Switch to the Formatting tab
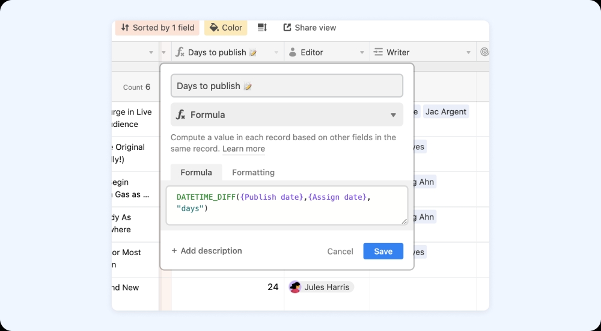This screenshot has width=601, height=331. coord(254,172)
